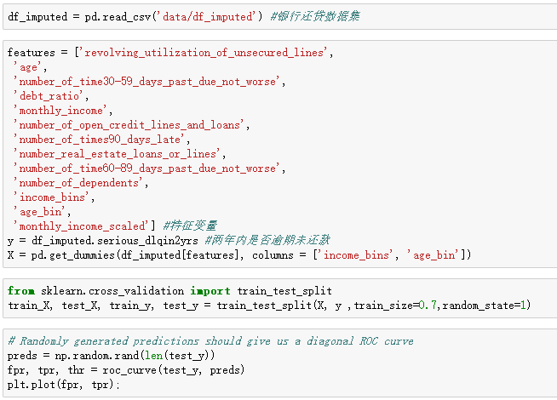
Task: Click 'number_real_estate_loans_or_lines' string
Action: [x=118, y=154]
